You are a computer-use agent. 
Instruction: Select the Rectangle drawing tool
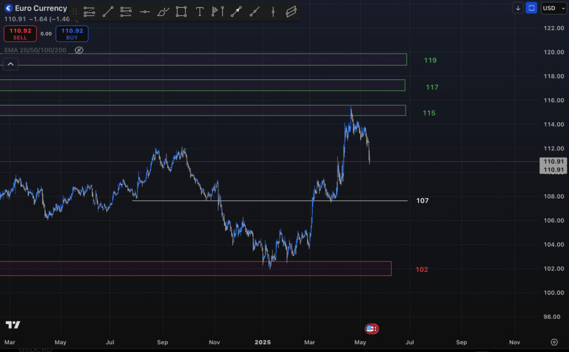click(x=181, y=11)
